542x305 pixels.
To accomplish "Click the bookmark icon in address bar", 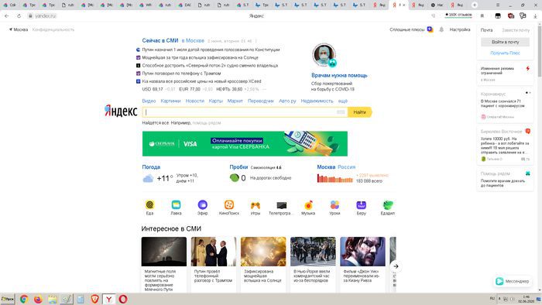I will [x=482, y=16].
